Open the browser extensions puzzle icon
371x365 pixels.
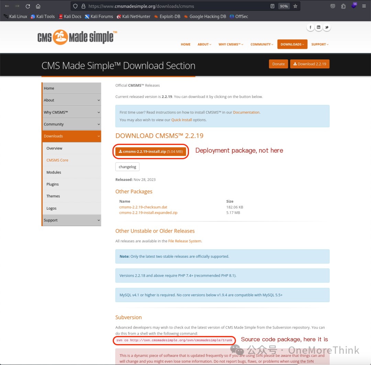pyautogui.click(x=343, y=6)
